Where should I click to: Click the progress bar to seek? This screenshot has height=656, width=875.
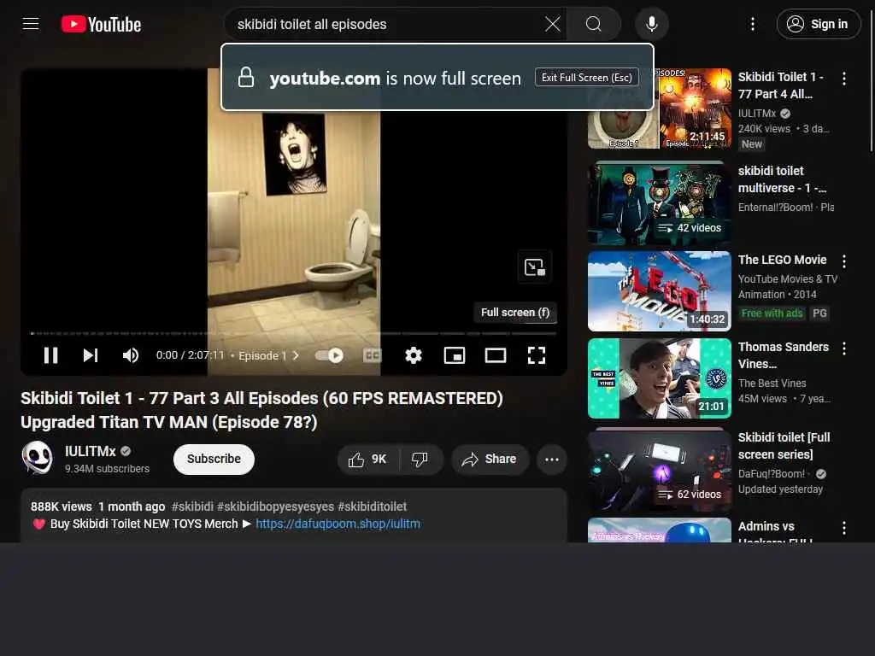(x=294, y=334)
